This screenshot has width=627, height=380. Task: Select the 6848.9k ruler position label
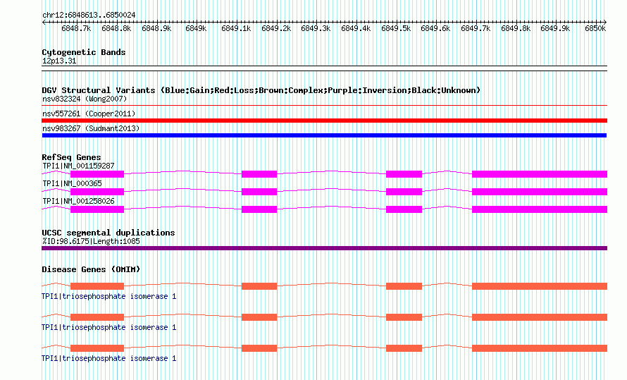click(156, 28)
